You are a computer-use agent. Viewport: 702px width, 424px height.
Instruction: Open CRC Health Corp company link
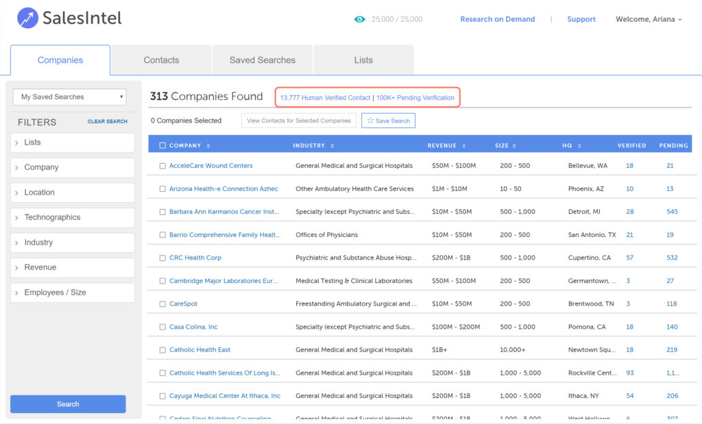195,258
